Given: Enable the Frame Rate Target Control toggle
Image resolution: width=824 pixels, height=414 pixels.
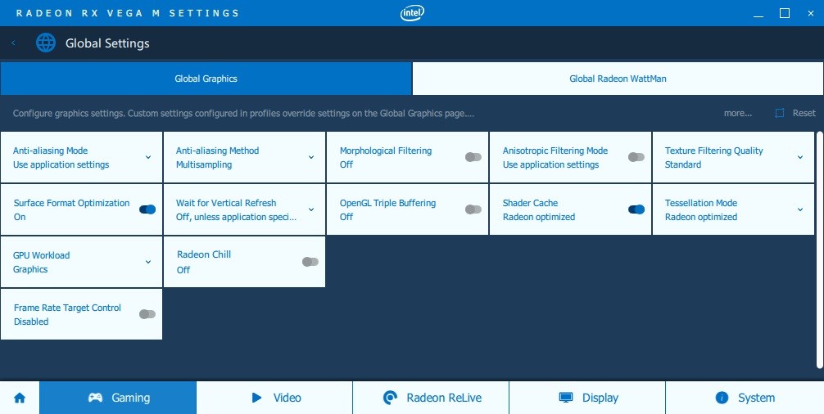Looking at the screenshot, I should (147, 314).
